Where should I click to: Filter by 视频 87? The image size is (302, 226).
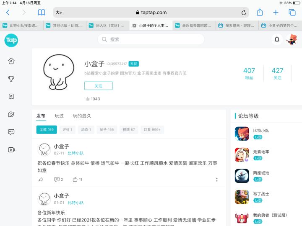(x=129, y=130)
